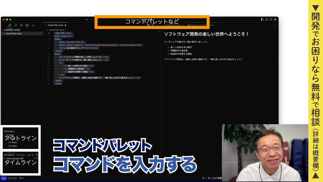Open the Extensions view icon
323x182 pixels.
coord(27,25)
